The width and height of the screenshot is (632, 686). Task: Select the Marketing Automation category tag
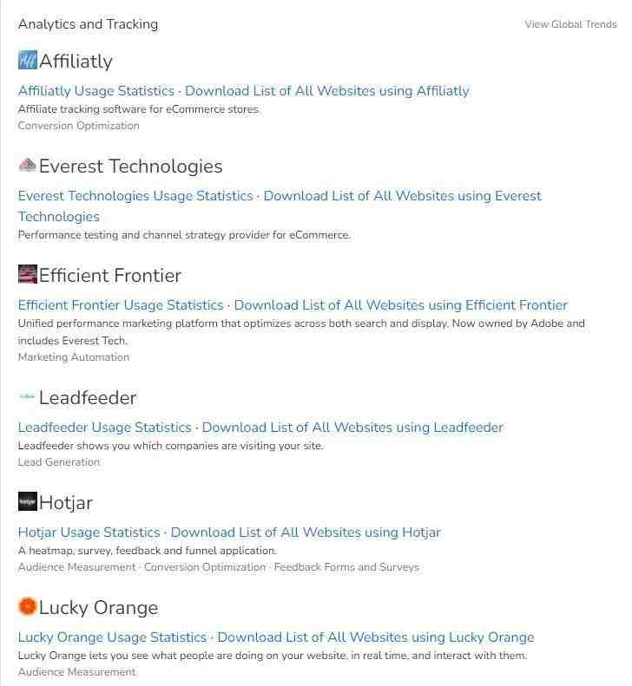click(74, 357)
